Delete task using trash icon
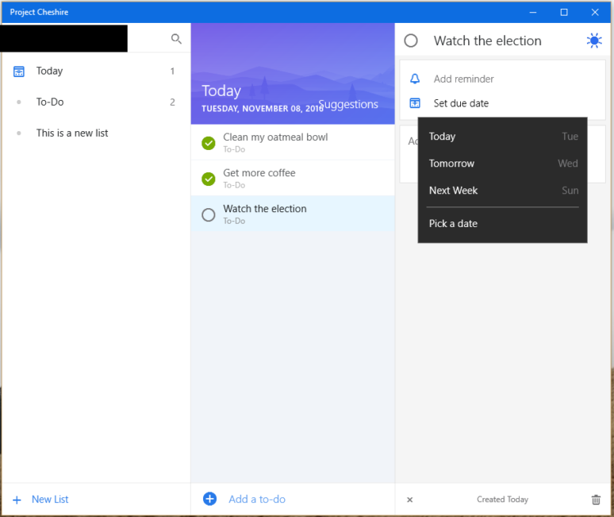The width and height of the screenshot is (614, 517). 596,500
